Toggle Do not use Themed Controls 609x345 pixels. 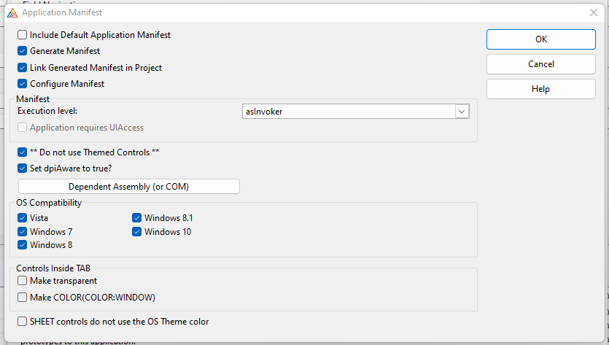point(23,152)
